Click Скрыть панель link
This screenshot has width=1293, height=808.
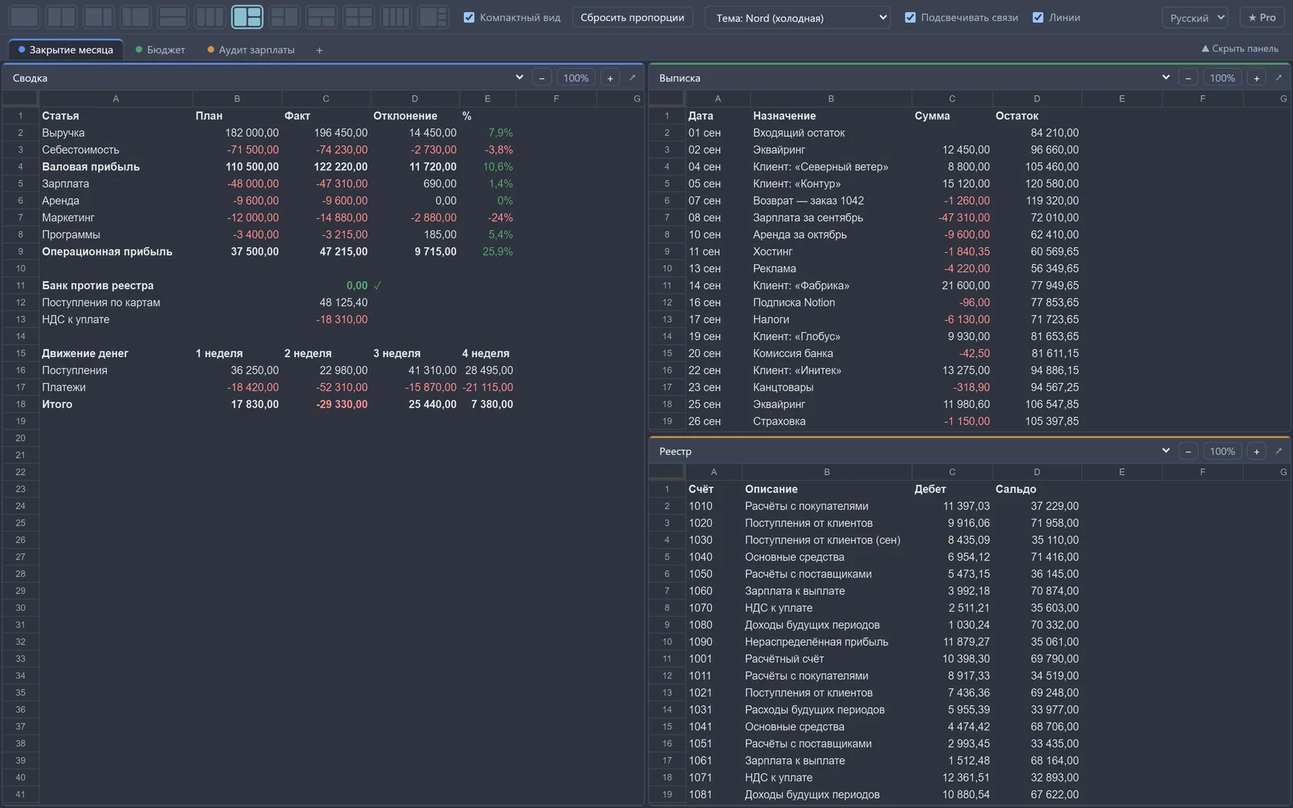click(x=1240, y=48)
